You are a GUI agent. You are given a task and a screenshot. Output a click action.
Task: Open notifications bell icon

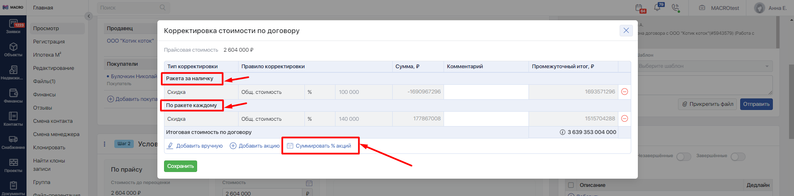(x=657, y=8)
